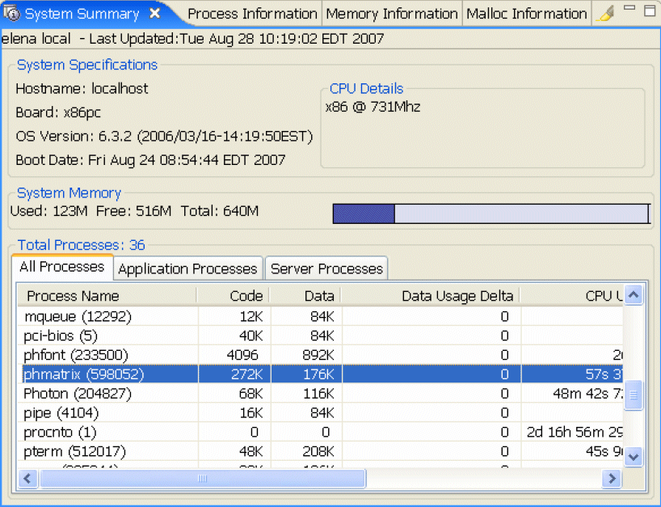Sort by the Process Name column
This screenshot has width=661, height=507.
[x=73, y=295]
